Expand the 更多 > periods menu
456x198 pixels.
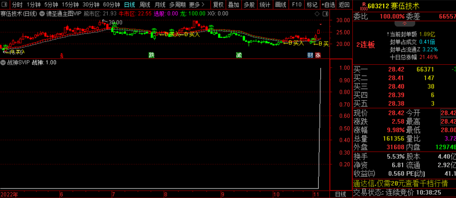(197, 4)
